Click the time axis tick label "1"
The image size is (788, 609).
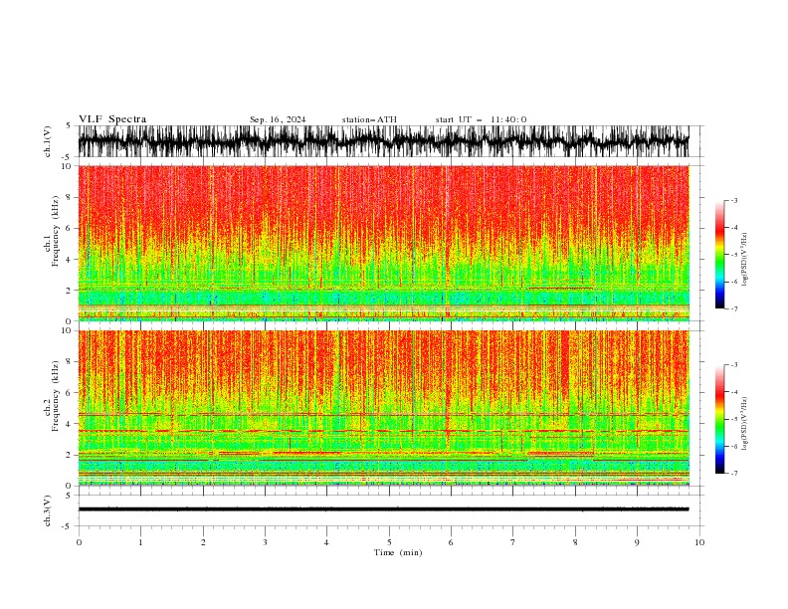coord(140,542)
